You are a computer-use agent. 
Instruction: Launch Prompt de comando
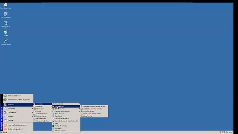66,126
